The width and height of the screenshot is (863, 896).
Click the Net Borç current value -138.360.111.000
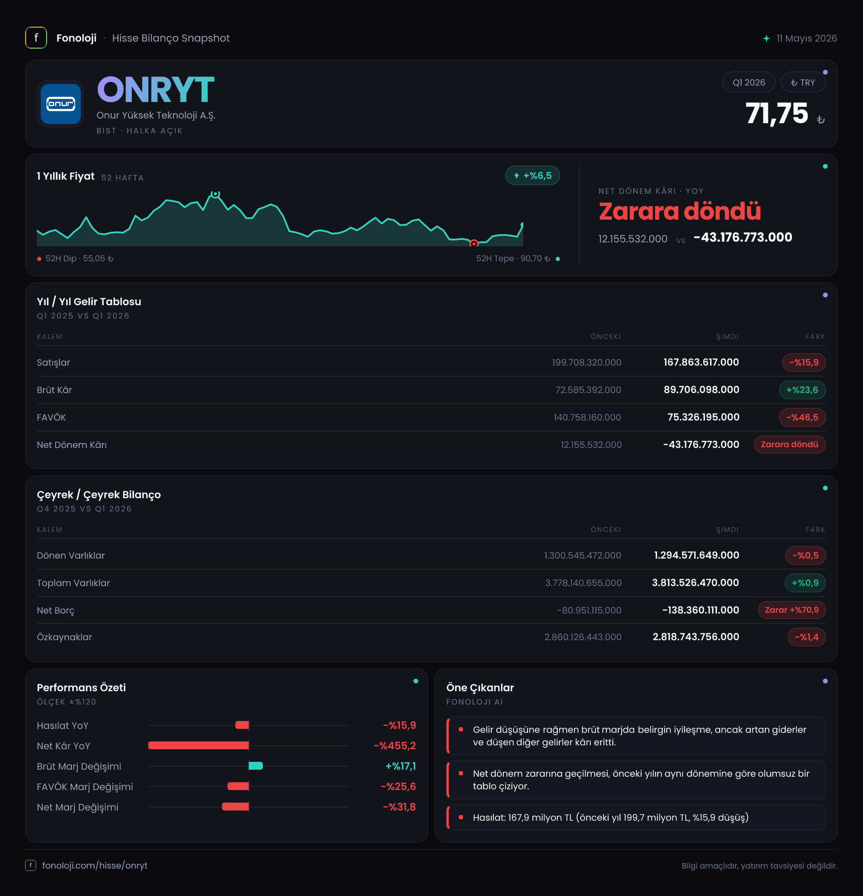701,610
